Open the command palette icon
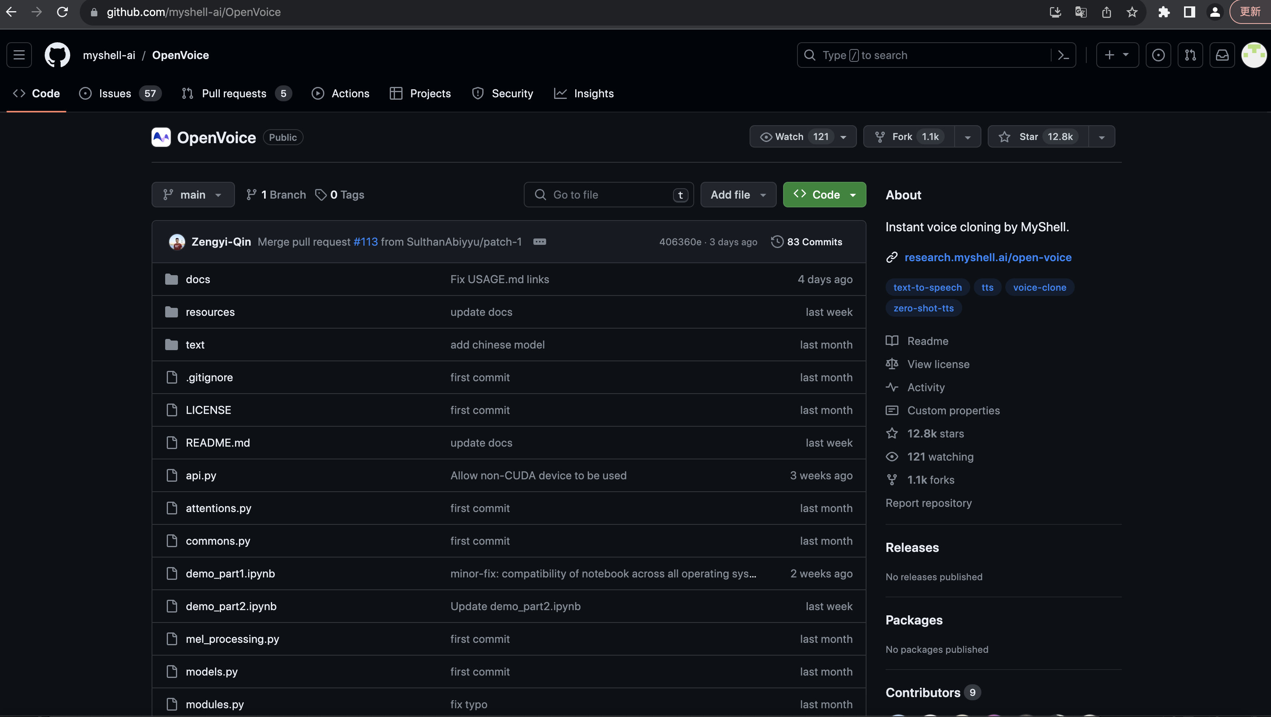Viewport: 1271px width, 717px height. [1063, 55]
